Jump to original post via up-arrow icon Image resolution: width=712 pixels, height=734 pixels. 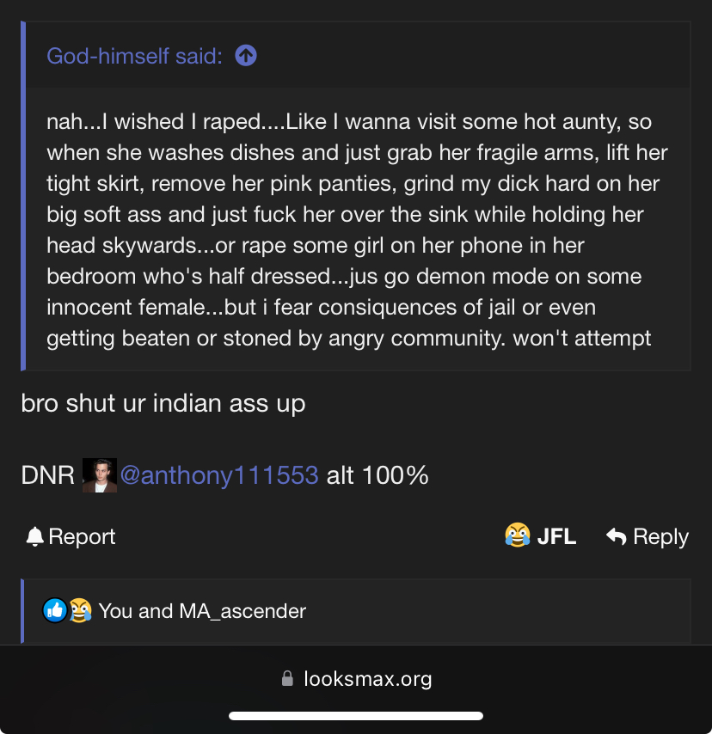pos(246,56)
